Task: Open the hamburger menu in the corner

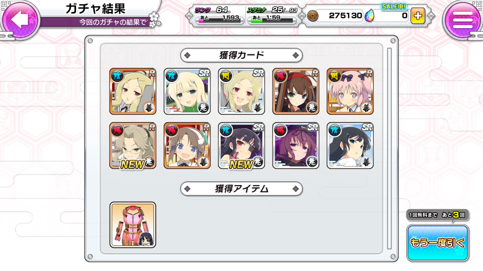Action: (x=462, y=20)
